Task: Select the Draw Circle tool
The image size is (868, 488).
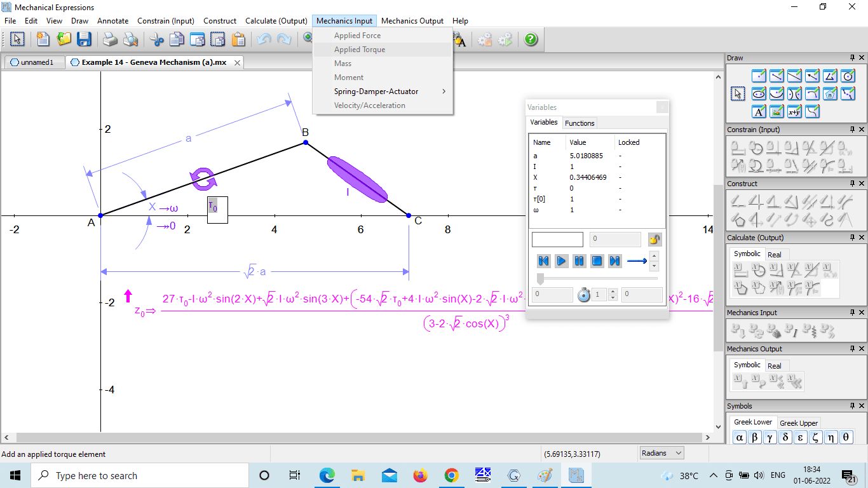Action: coord(848,76)
